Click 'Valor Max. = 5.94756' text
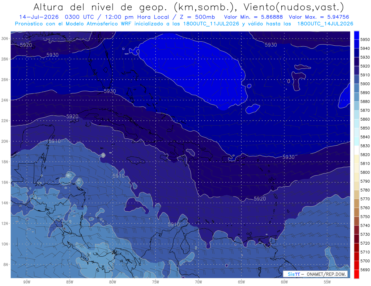This screenshot has width=371, height=286. pos(319,17)
